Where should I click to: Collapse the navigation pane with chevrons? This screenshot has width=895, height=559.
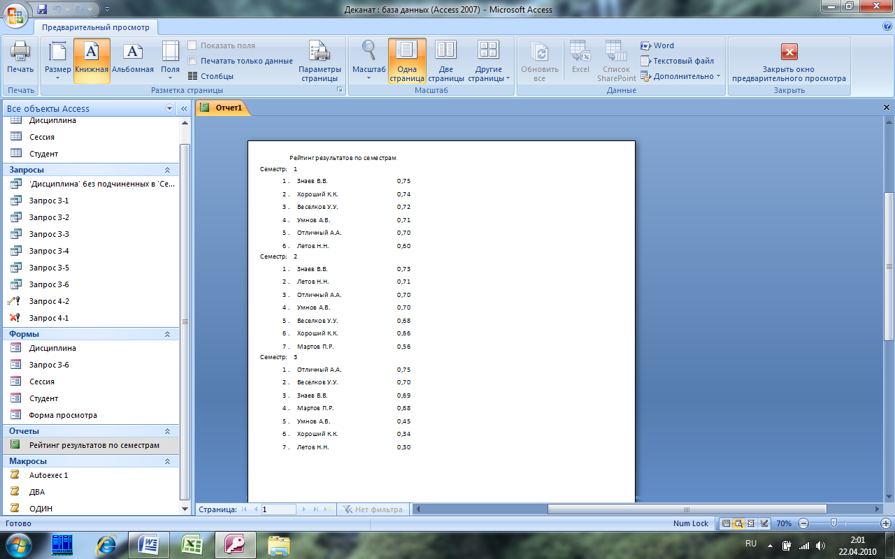pos(184,108)
